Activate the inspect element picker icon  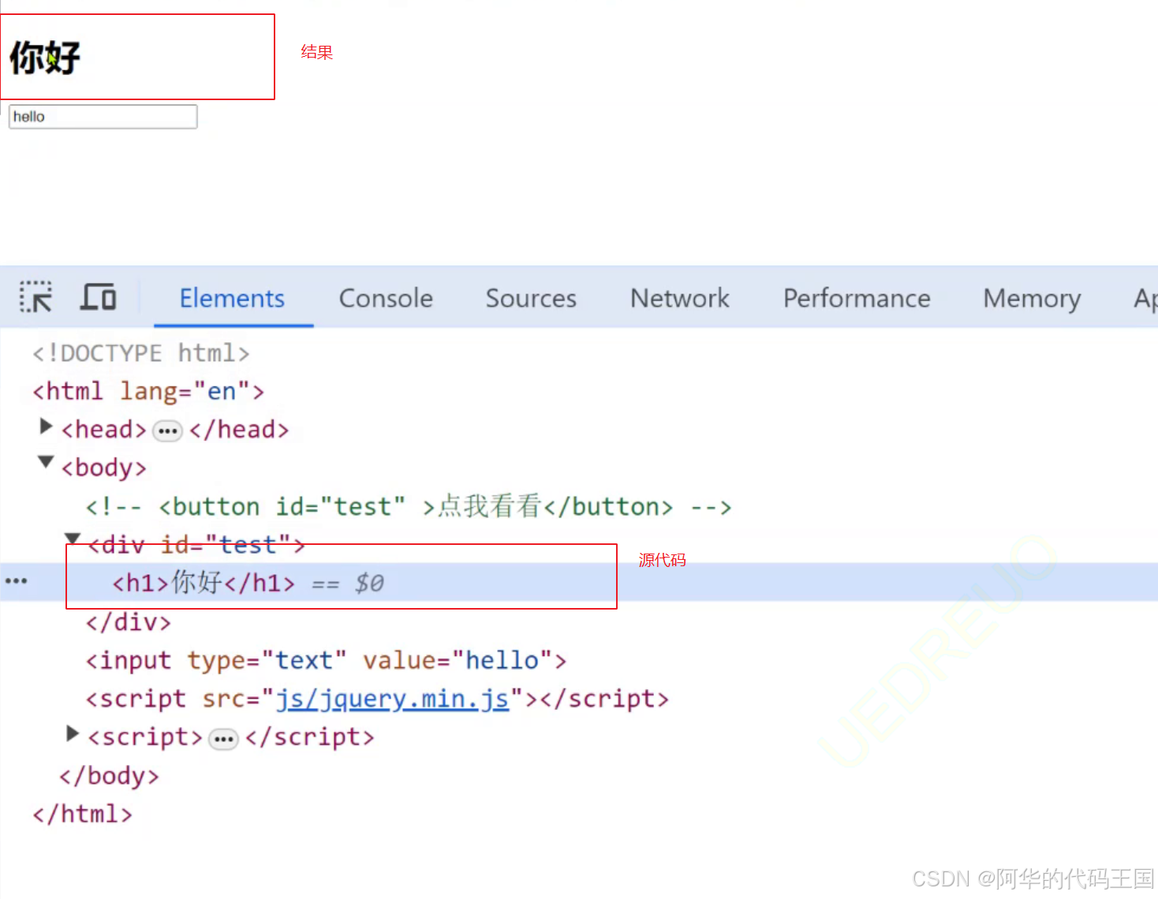click(35, 297)
